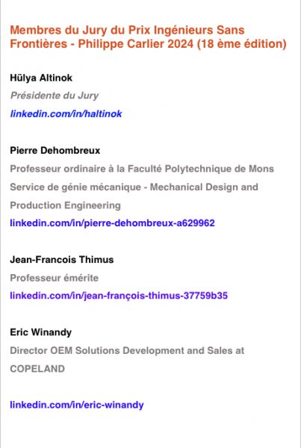Click the Présidente du Jury text
Screen dimensions: 301x448
point(55,96)
